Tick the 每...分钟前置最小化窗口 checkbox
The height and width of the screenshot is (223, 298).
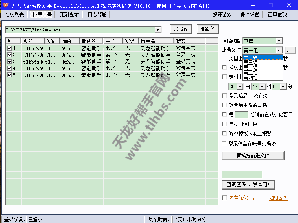point(224,114)
